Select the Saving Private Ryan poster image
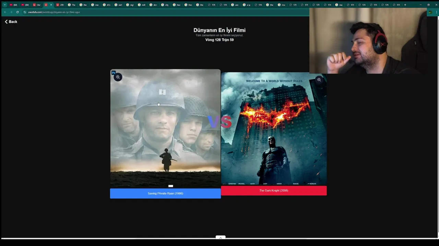 click(165, 129)
